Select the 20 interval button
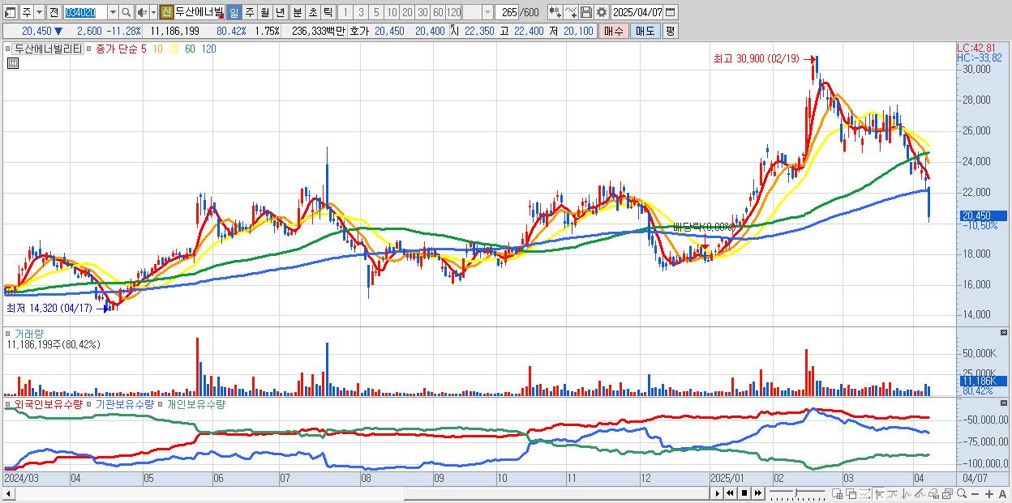This screenshot has height=503, width=1012. (x=406, y=12)
